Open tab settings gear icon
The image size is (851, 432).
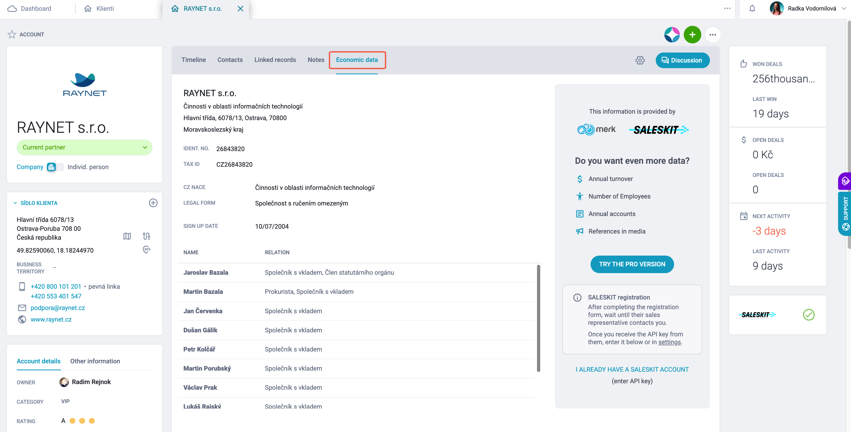pos(640,60)
